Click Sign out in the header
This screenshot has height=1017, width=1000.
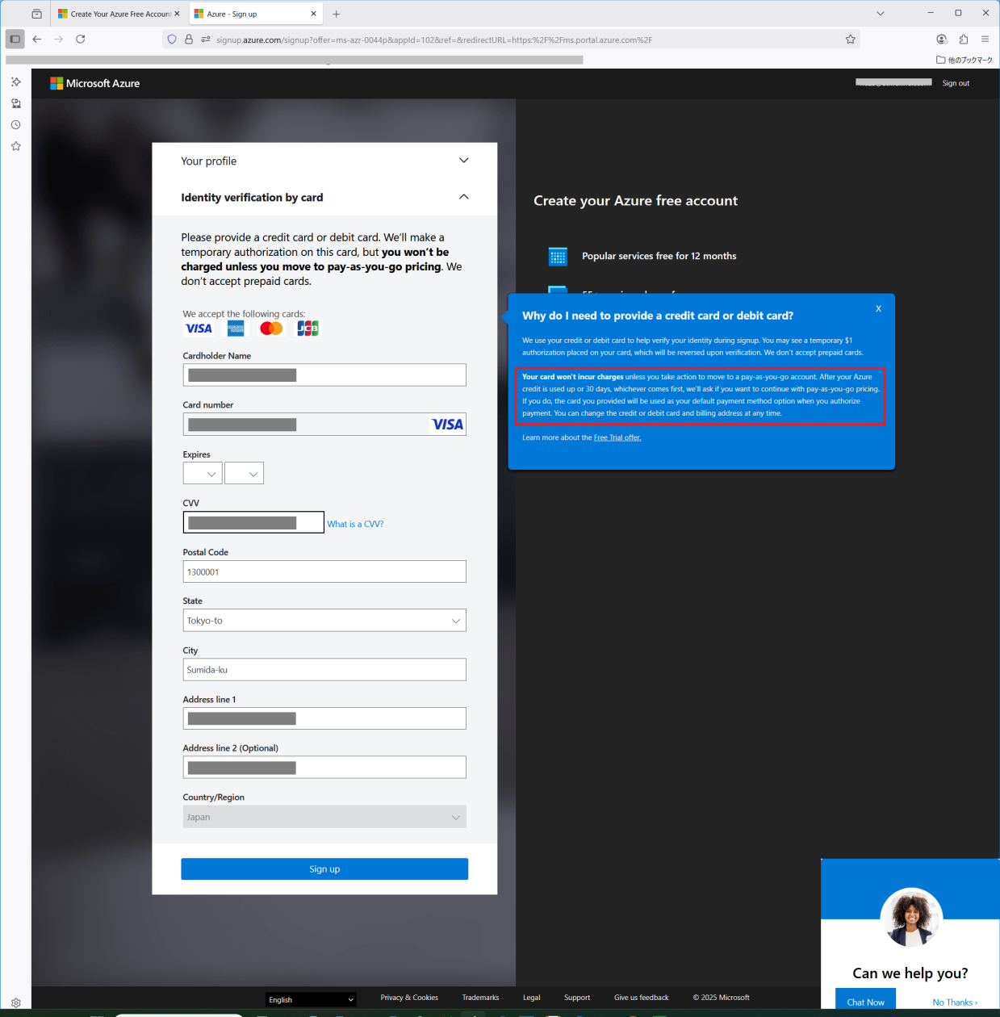click(956, 83)
